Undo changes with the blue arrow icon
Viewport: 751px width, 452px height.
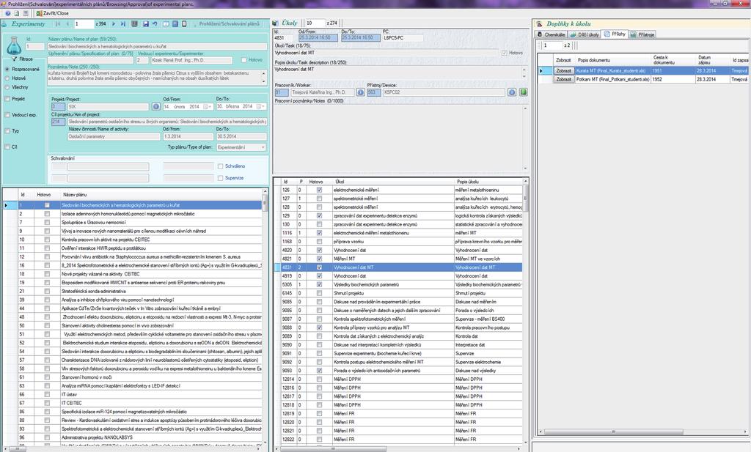(155, 23)
